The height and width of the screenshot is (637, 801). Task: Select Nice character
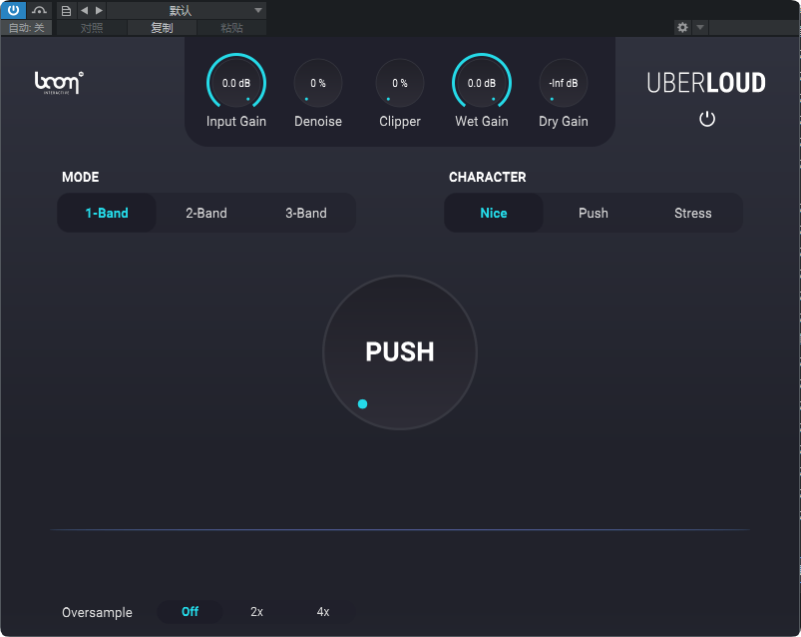pyautogui.click(x=494, y=213)
